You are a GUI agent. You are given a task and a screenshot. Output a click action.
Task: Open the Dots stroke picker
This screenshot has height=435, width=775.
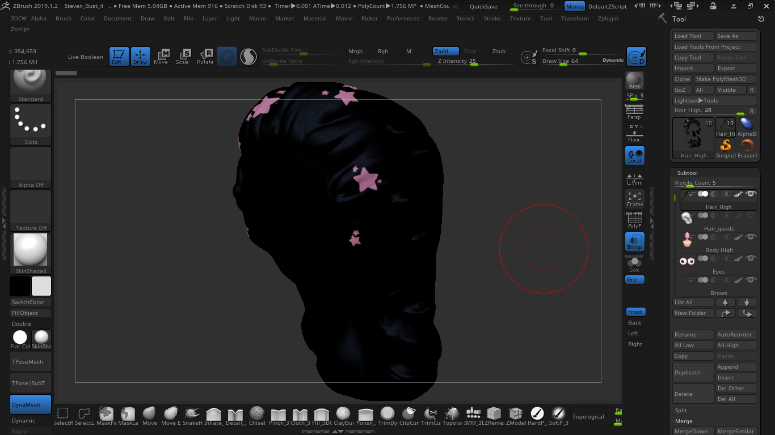(x=31, y=125)
